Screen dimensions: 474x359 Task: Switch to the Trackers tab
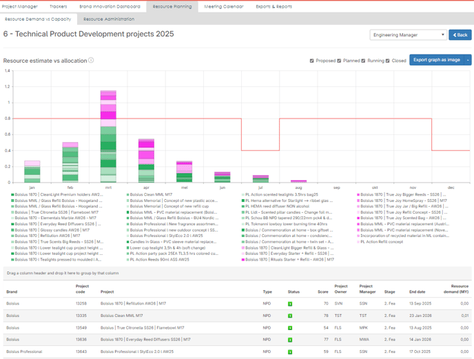[x=59, y=6]
